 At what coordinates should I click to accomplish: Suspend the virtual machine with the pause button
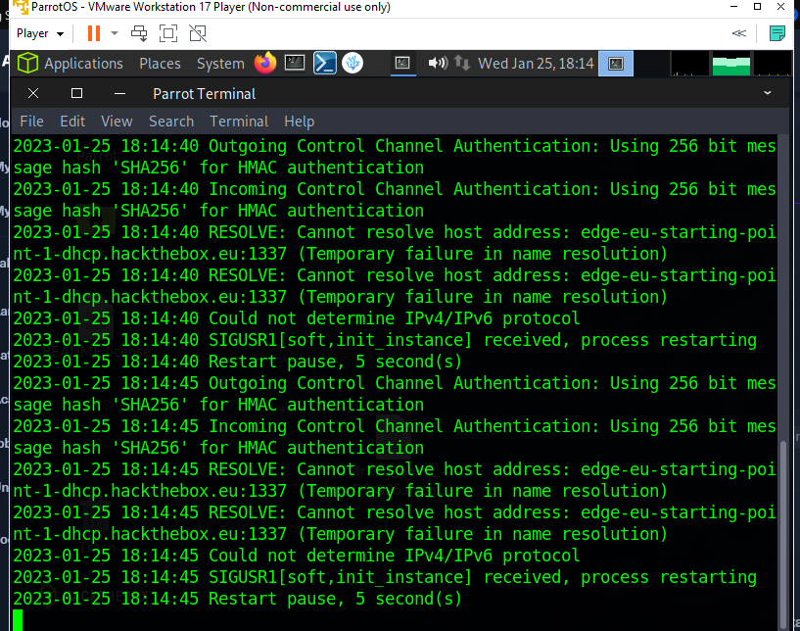pos(93,32)
